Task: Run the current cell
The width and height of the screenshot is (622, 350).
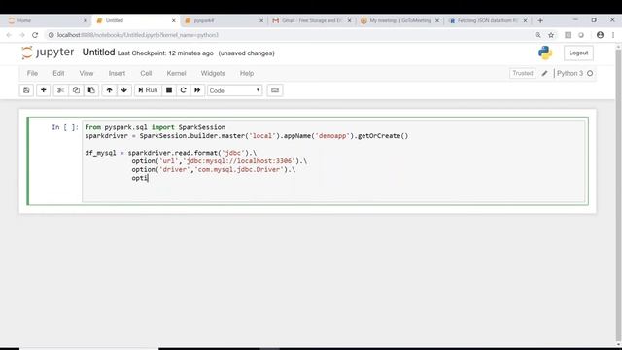Action: [x=148, y=90]
